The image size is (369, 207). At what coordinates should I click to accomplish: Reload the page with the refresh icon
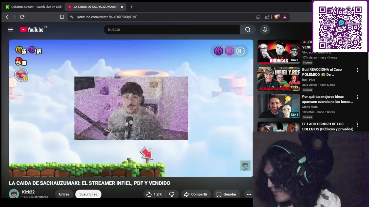pos(22,17)
